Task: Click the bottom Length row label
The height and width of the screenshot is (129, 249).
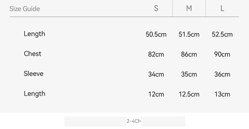Action: pos(35,94)
